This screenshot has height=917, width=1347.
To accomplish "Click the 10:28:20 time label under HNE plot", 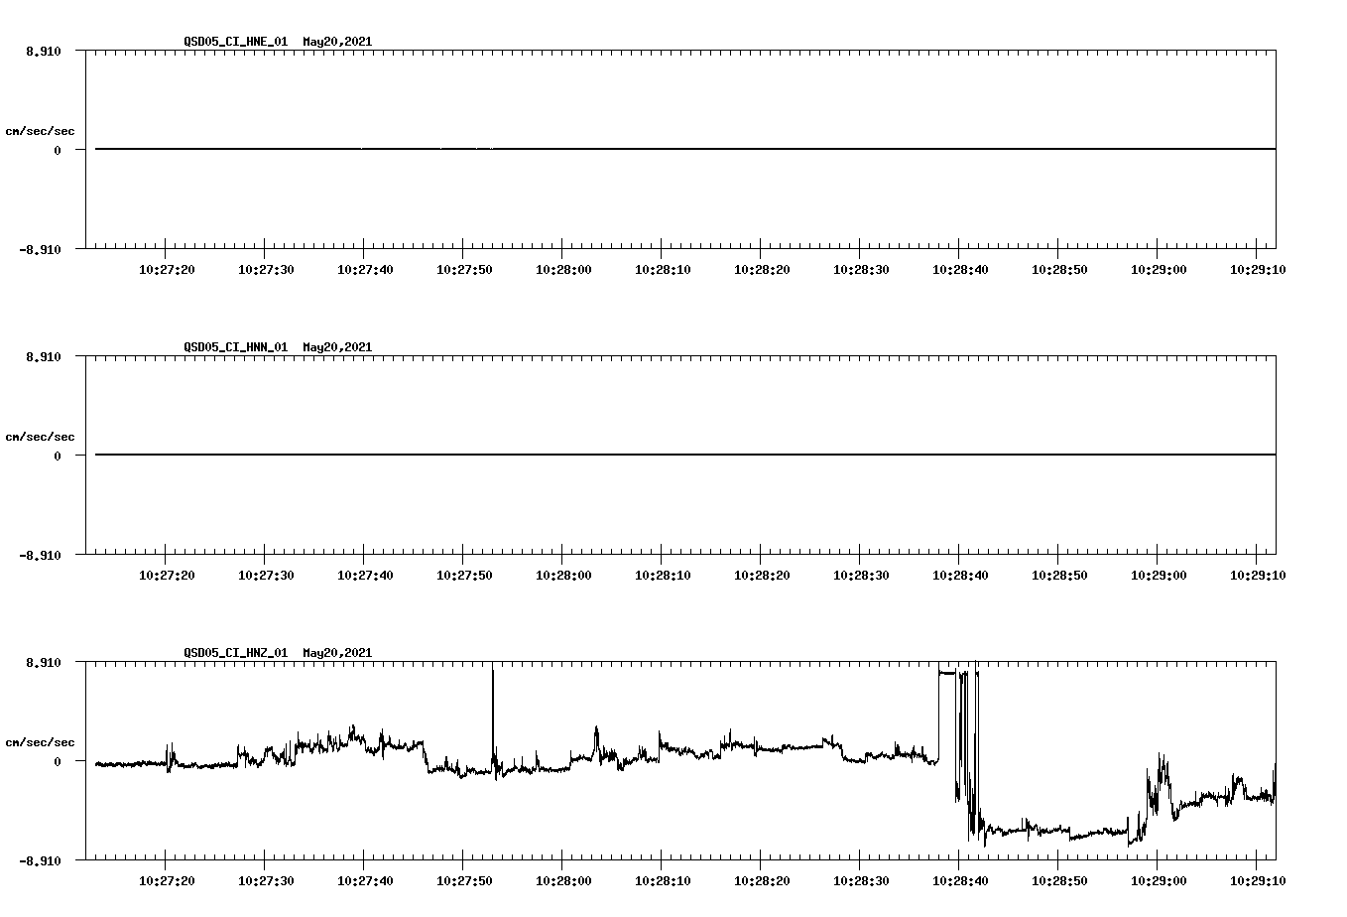I will click(x=762, y=270).
